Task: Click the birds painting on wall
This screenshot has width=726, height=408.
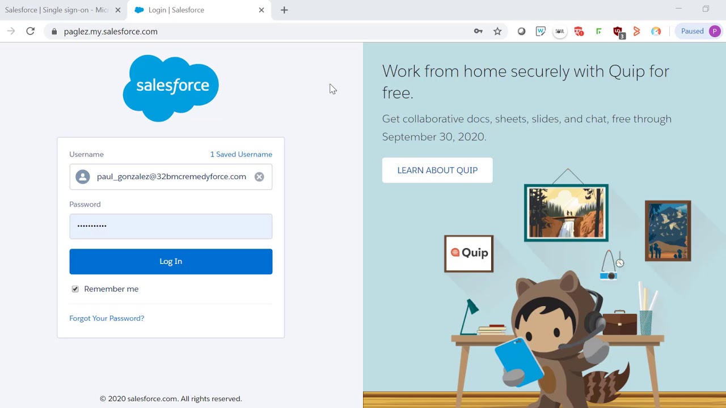Action: [668, 231]
